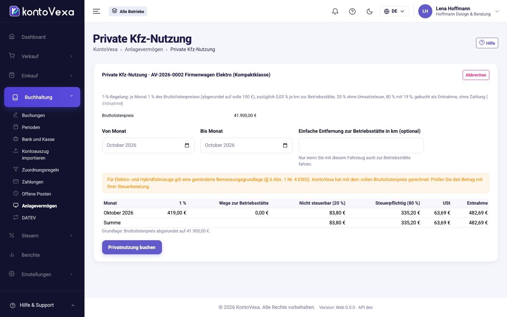Expand Hilfe & Support footer menu
Image resolution: width=507 pixels, height=317 pixels.
tap(42, 305)
